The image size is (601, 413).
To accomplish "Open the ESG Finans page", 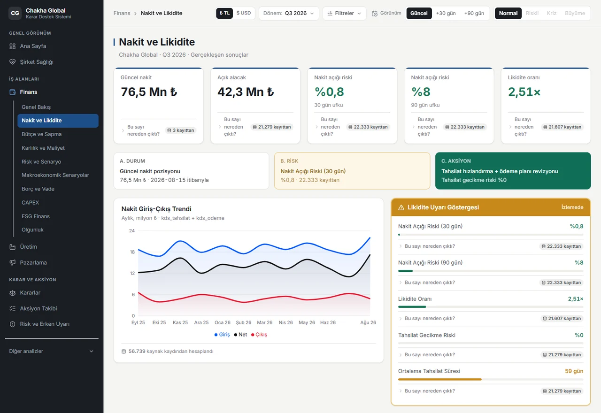I will click(x=58, y=216).
